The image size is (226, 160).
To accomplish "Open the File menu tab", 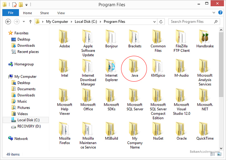I will click(x=11, y=13).
